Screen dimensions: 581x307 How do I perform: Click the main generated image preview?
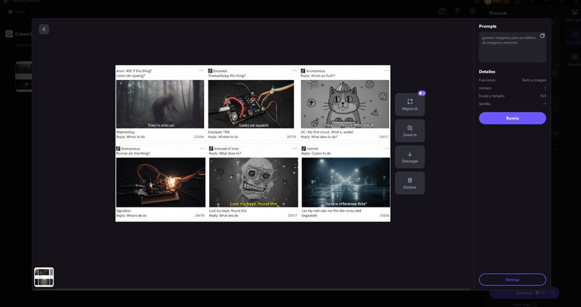click(253, 143)
